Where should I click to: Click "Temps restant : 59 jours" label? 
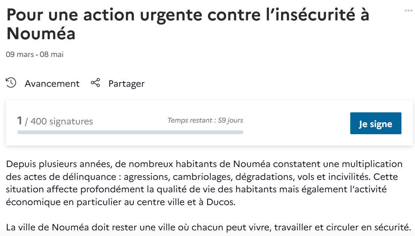205,121
